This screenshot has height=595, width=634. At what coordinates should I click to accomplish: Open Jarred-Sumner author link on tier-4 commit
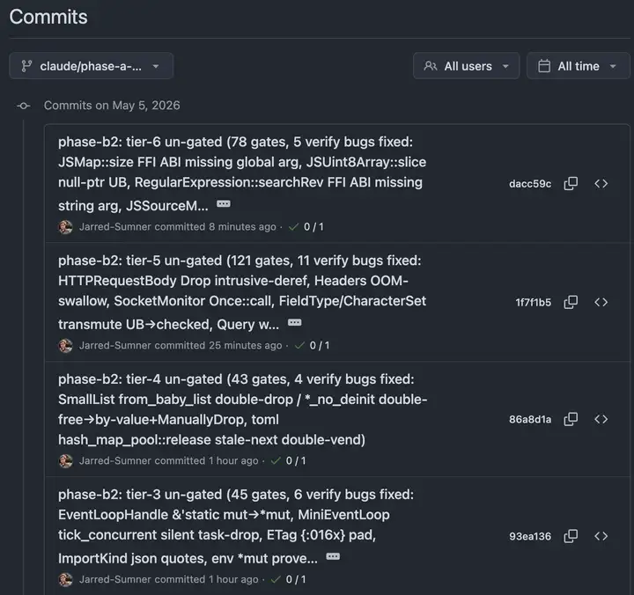pyautogui.click(x=114, y=461)
